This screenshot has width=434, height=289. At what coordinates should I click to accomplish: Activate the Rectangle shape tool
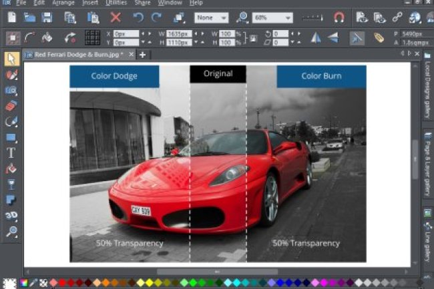tap(11, 137)
